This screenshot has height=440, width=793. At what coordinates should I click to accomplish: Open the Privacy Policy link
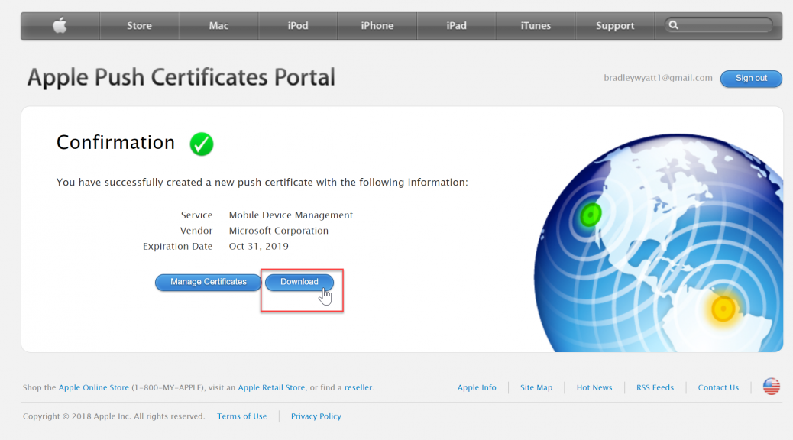316,416
